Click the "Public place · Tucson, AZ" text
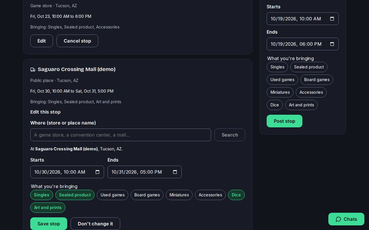The width and height of the screenshot is (369, 230). [x=54, y=80]
